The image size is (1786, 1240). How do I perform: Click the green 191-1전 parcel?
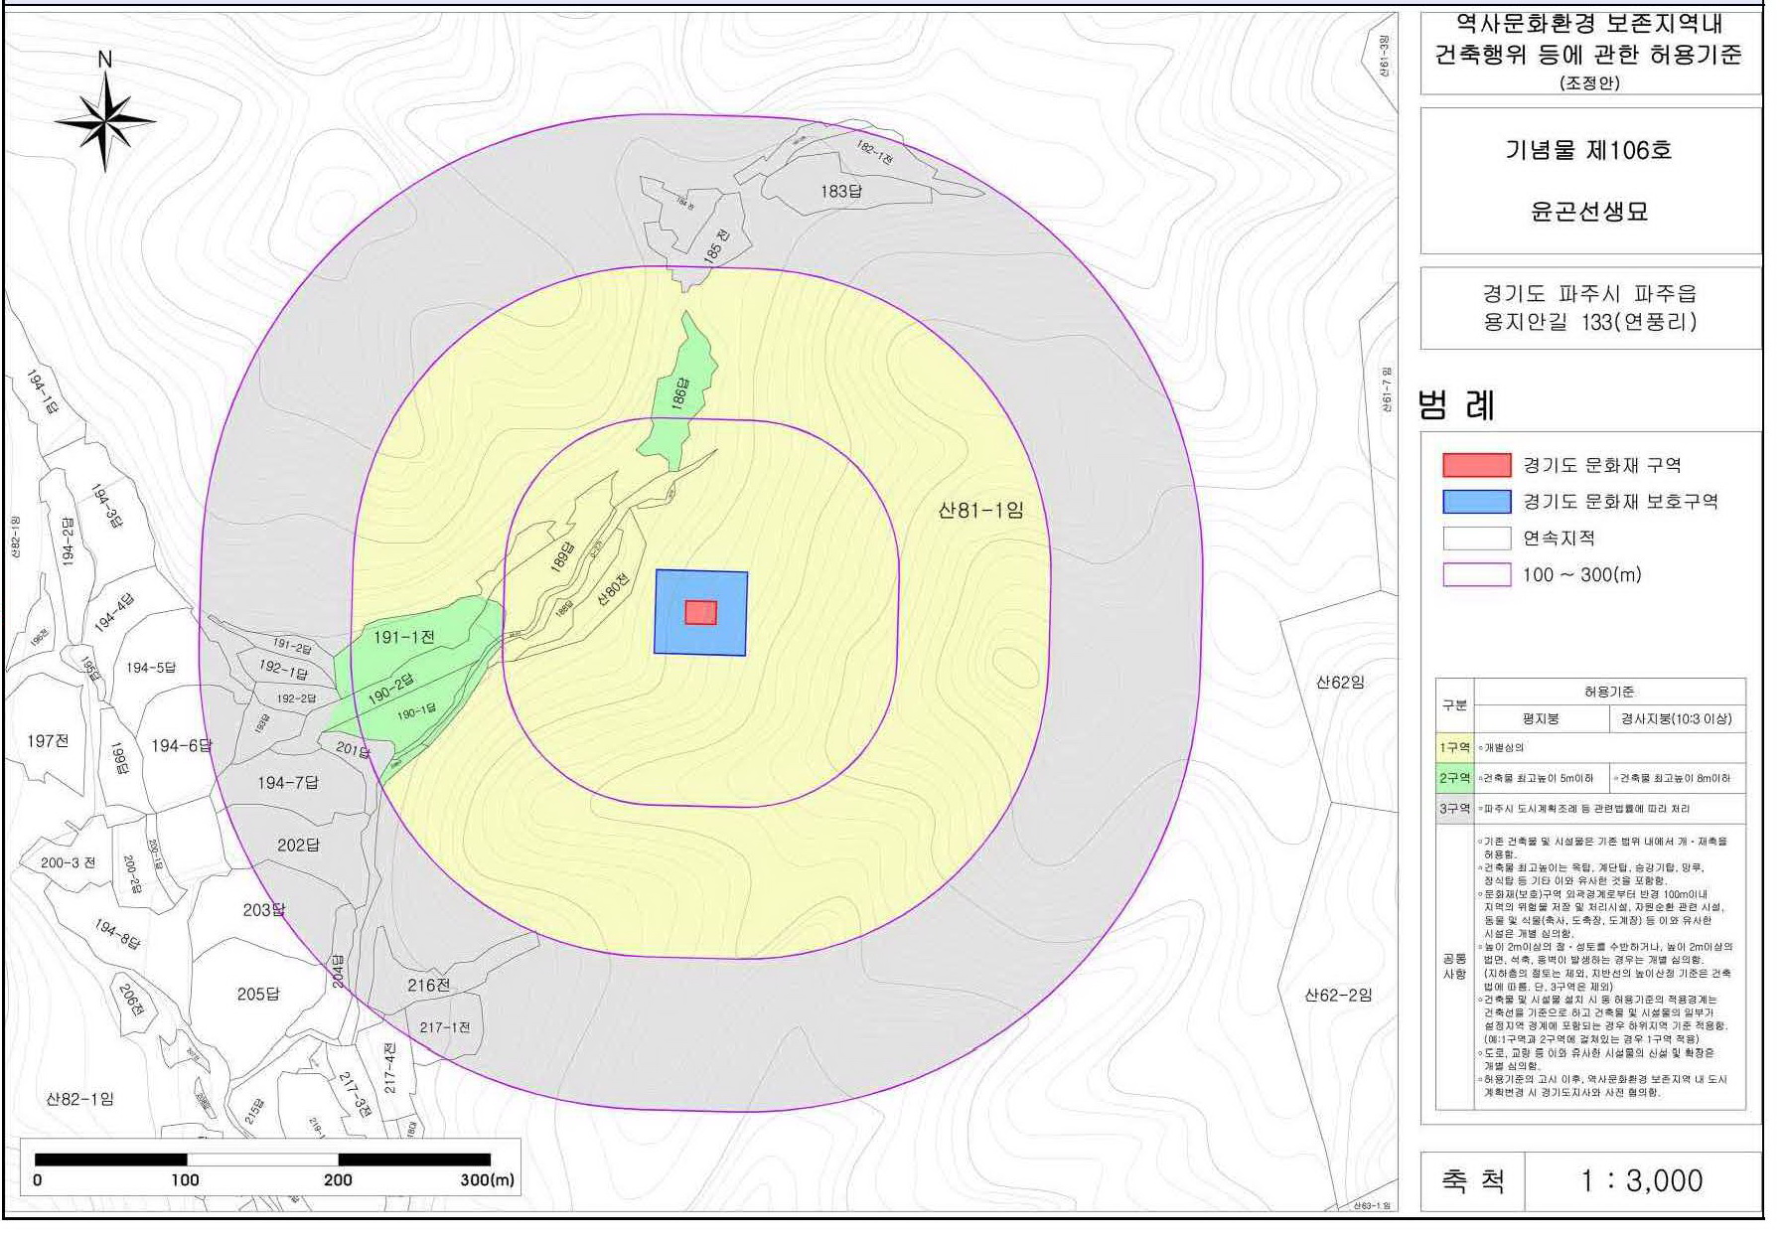coord(404,637)
